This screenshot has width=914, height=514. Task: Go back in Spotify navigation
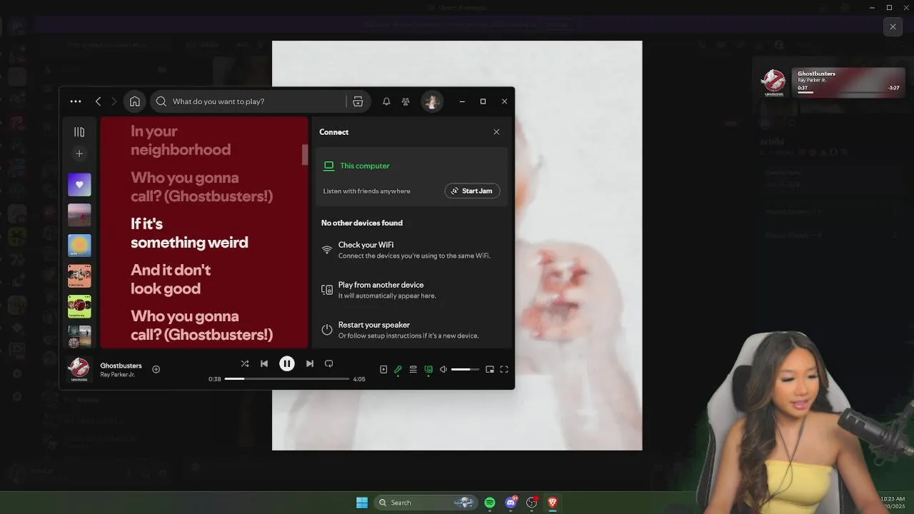pyautogui.click(x=99, y=101)
